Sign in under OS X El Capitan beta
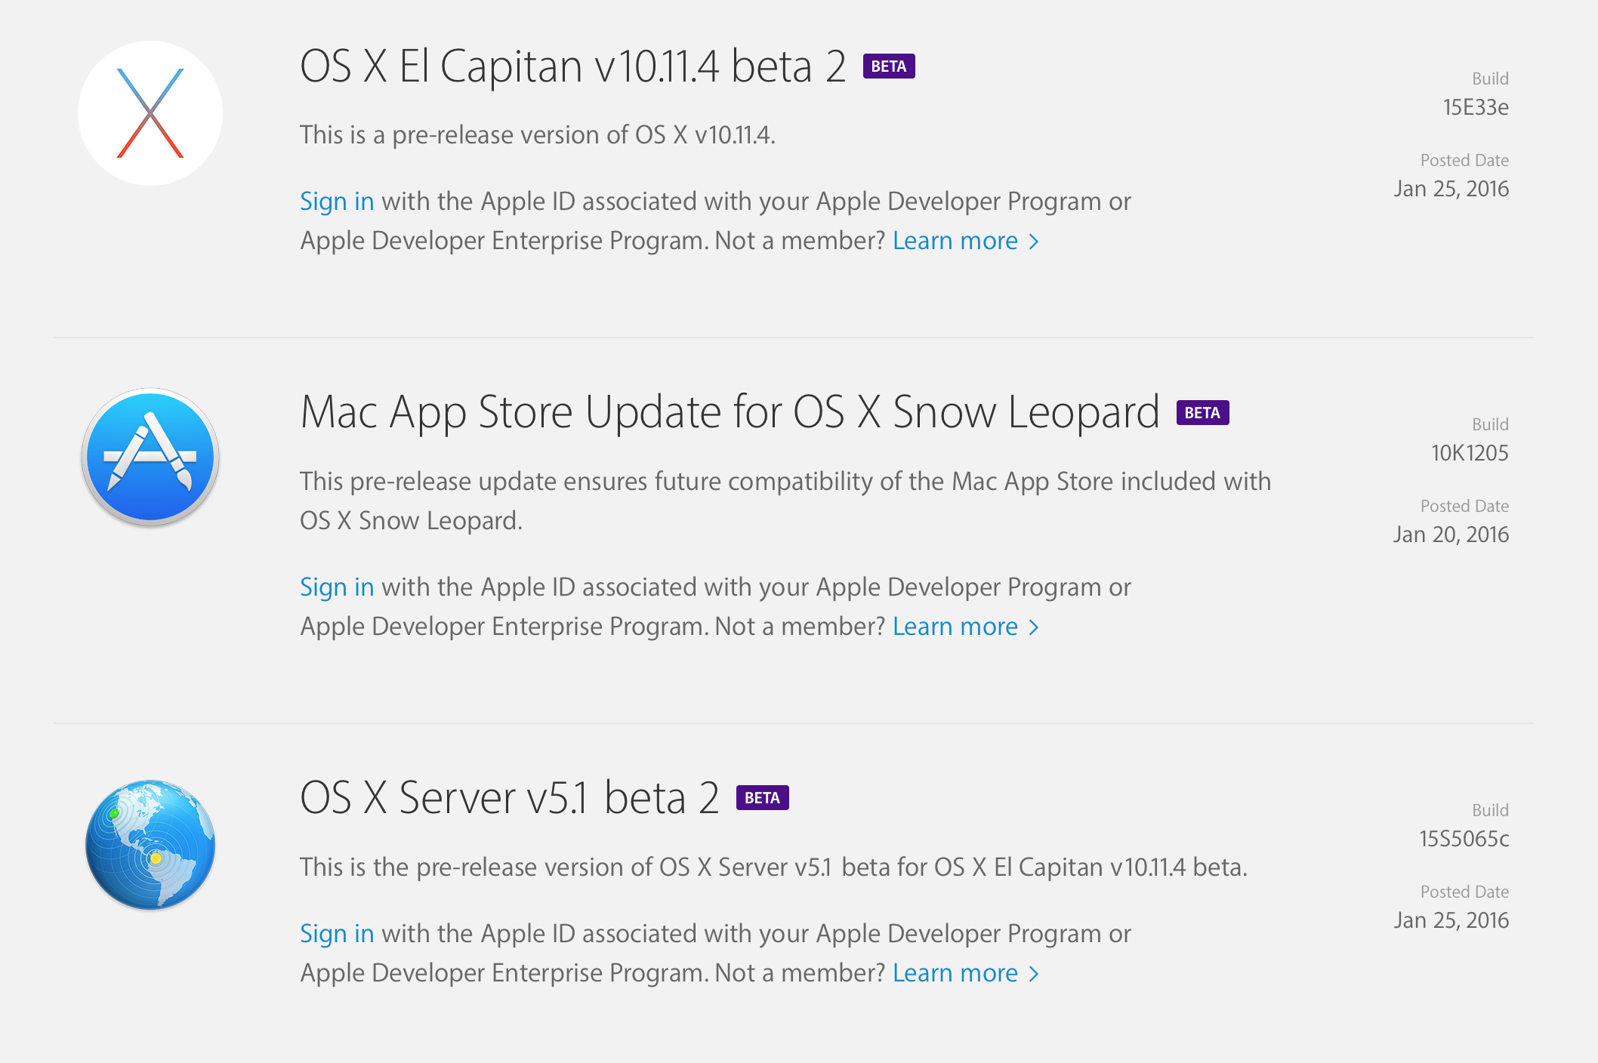The width and height of the screenshot is (1598, 1063). 337,202
